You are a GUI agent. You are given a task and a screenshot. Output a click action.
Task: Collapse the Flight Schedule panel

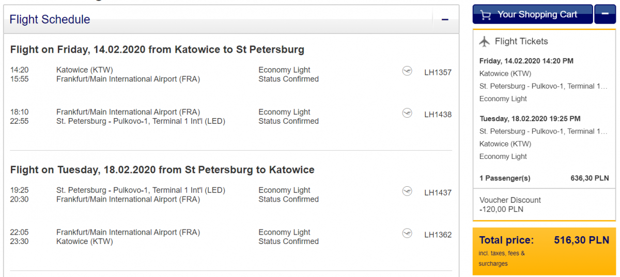(445, 20)
